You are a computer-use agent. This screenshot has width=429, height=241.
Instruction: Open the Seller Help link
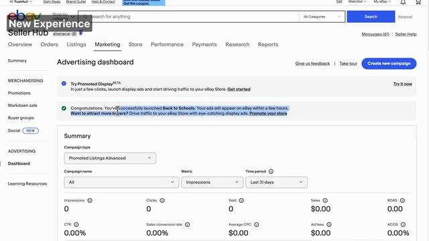(406, 34)
